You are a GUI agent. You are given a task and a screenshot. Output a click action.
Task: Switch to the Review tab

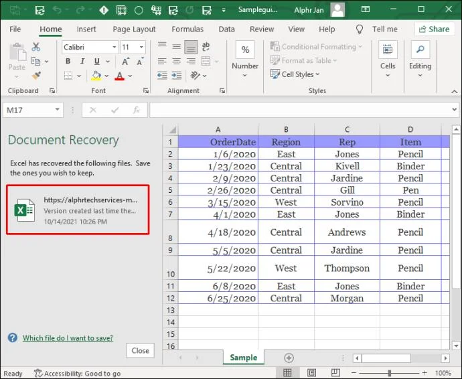click(x=262, y=29)
